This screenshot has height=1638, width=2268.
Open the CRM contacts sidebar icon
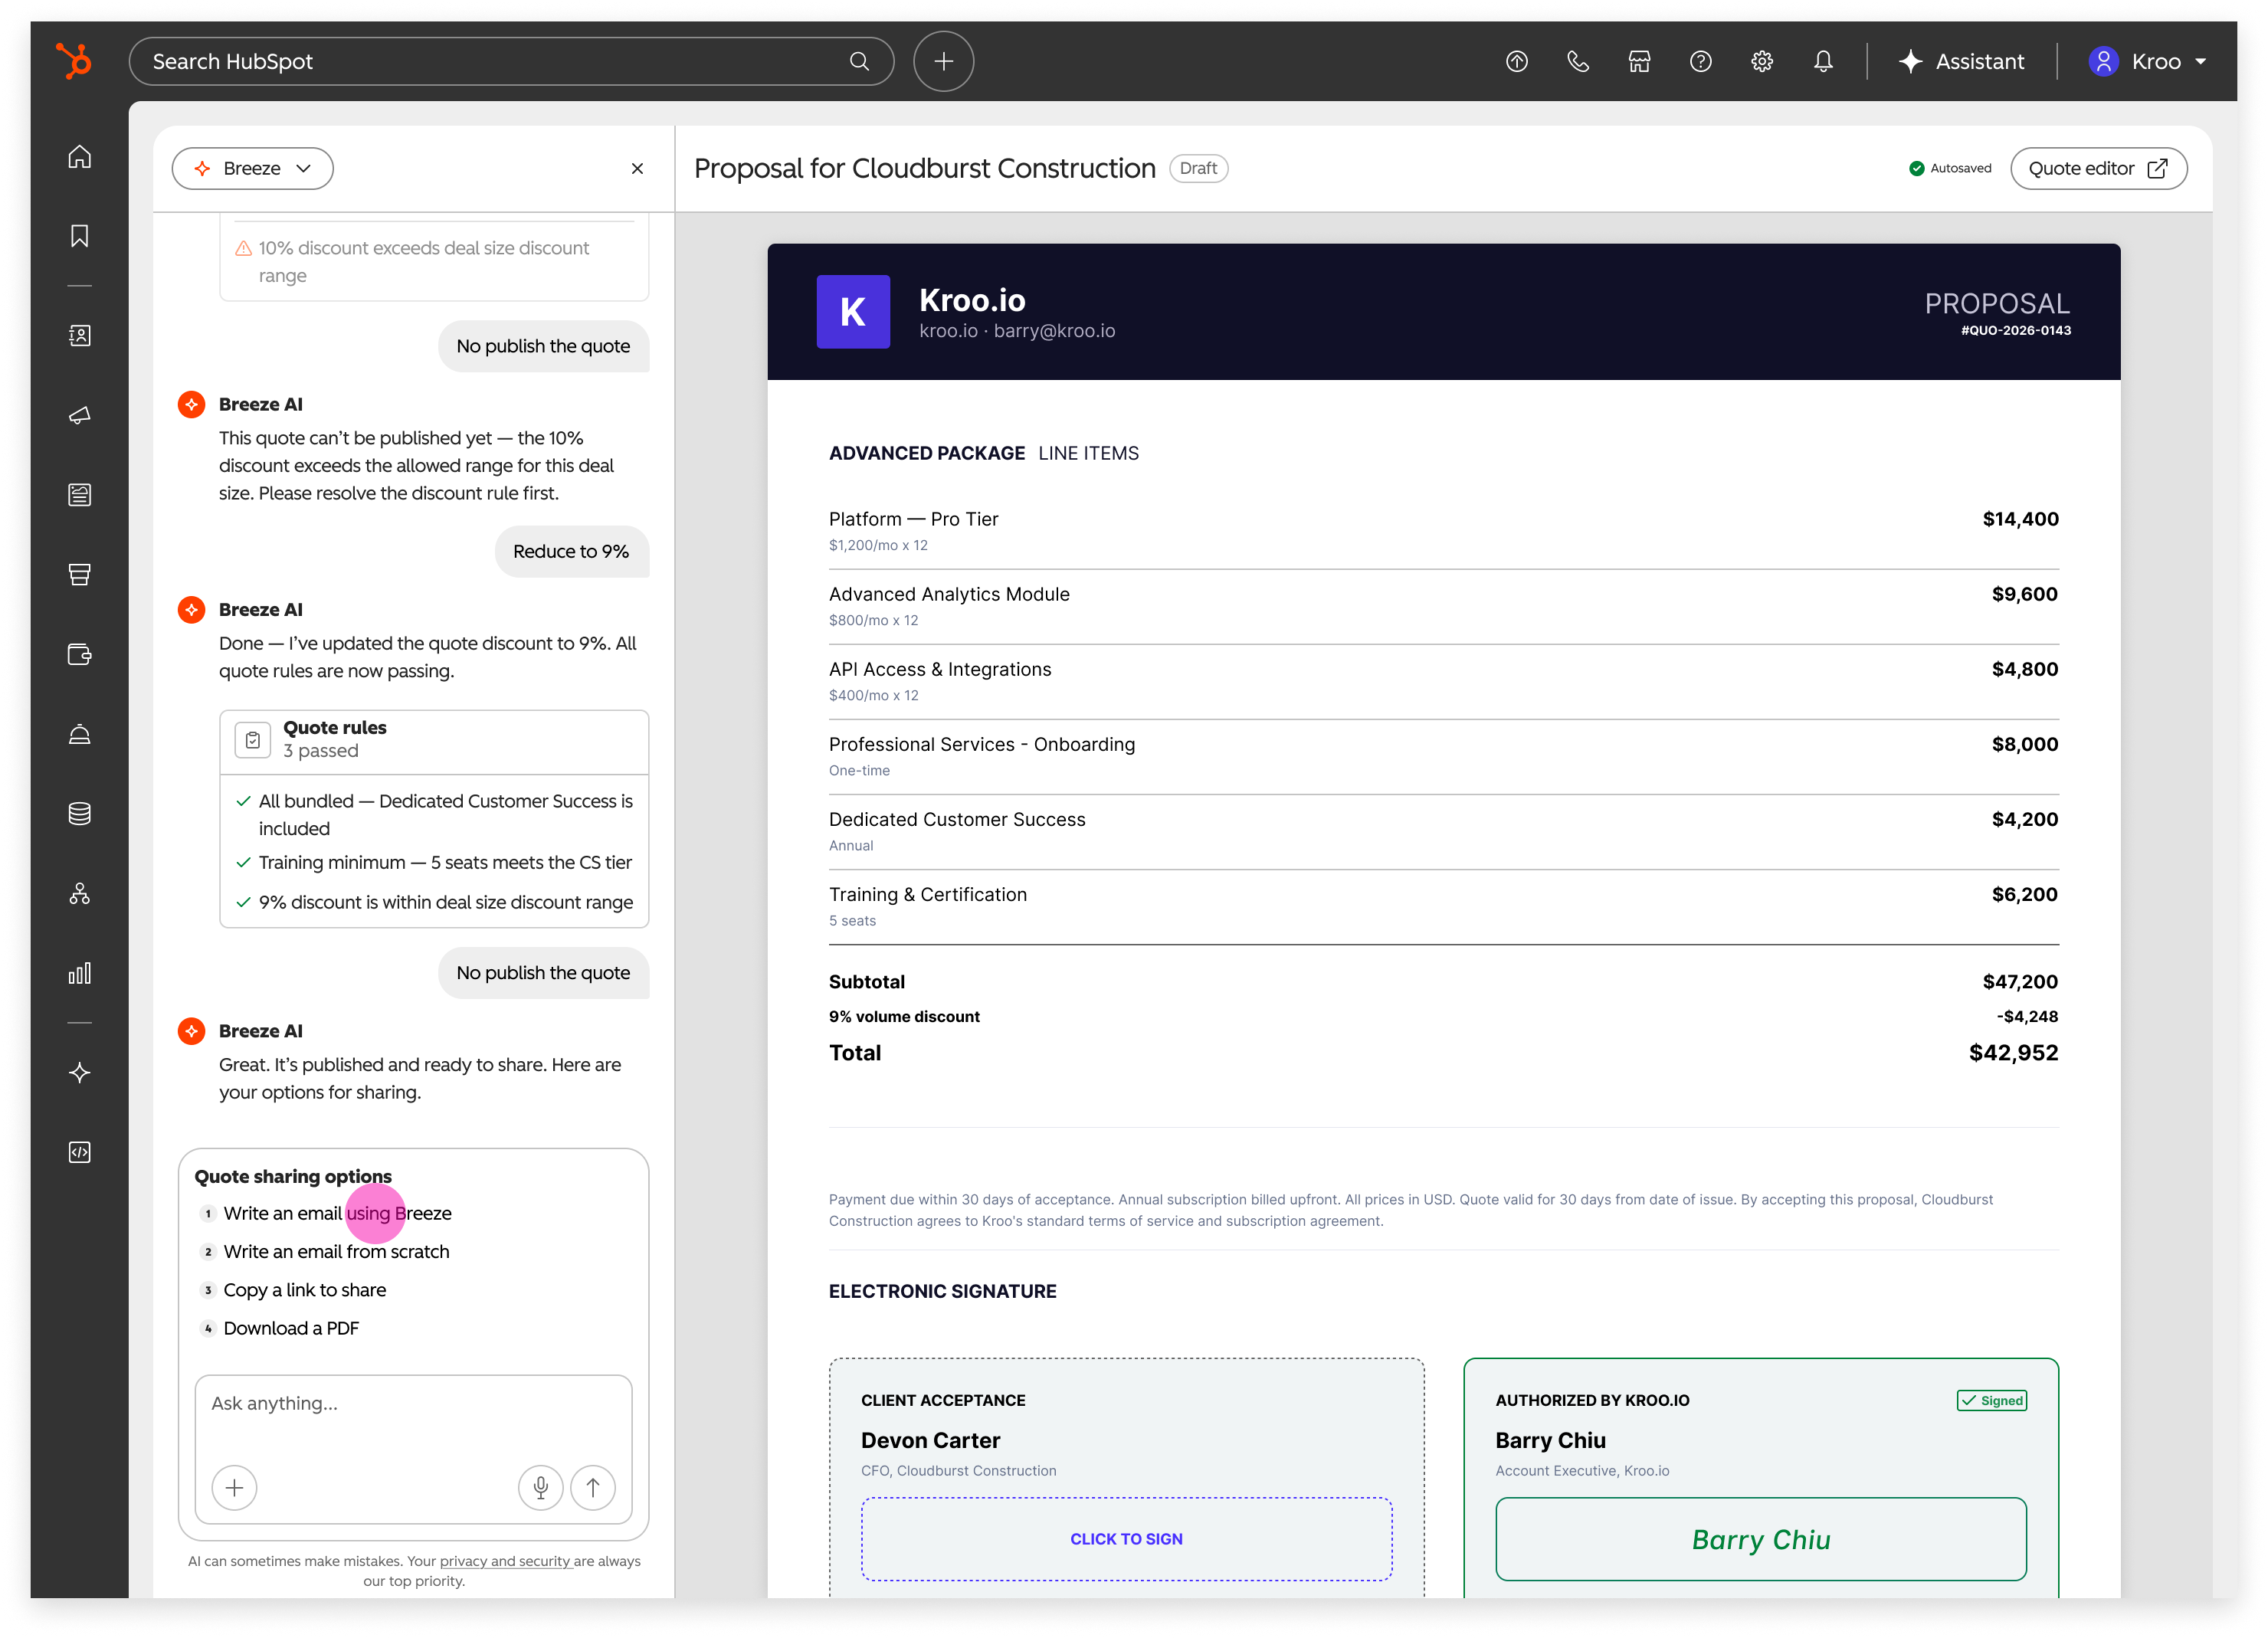click(79, 335)
